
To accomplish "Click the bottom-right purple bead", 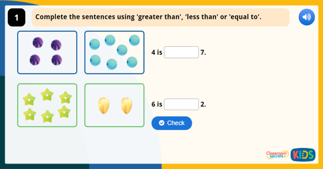I will pos(57,59).
